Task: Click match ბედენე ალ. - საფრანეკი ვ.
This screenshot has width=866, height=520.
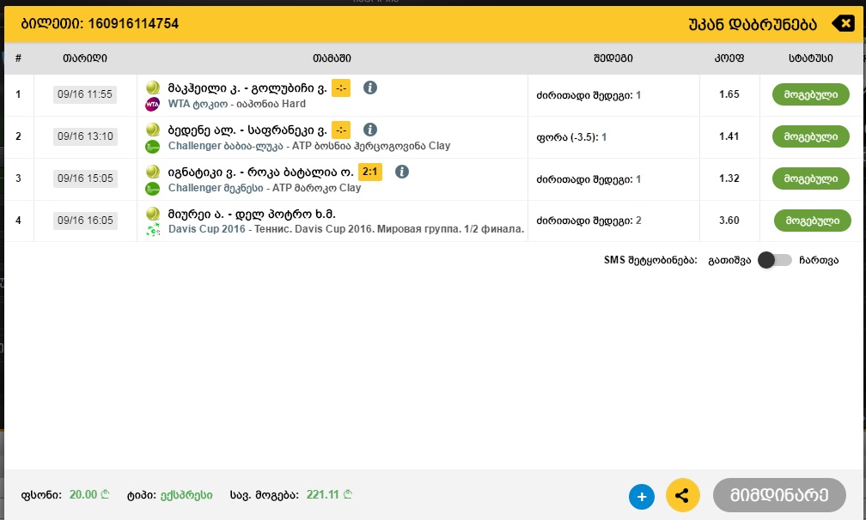Action: pos(247,130)
